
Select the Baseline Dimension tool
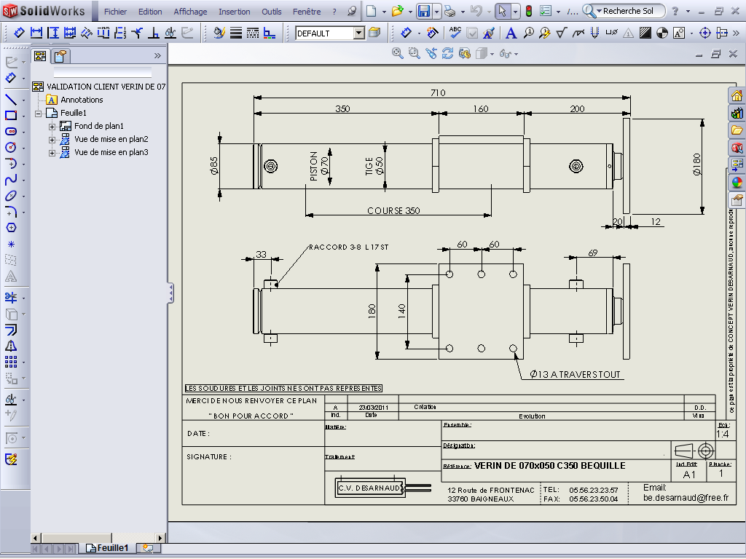(70, 33)
